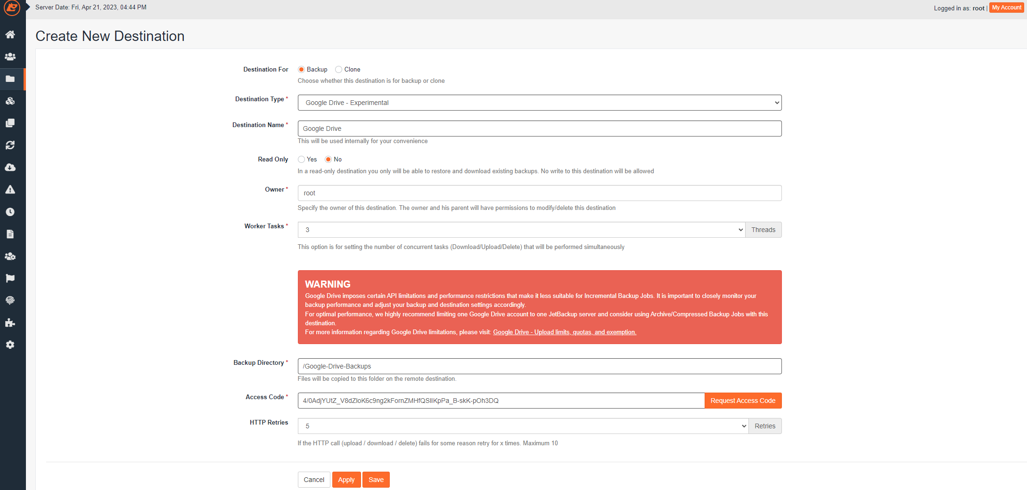This screenshot has height=490, width=1027.
Task: Open the clock queue sidebar icon
Action: click(10, 212)
